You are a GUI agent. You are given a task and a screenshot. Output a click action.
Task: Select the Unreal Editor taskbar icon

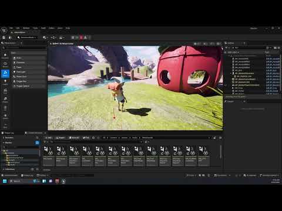(x=63, y=181)
